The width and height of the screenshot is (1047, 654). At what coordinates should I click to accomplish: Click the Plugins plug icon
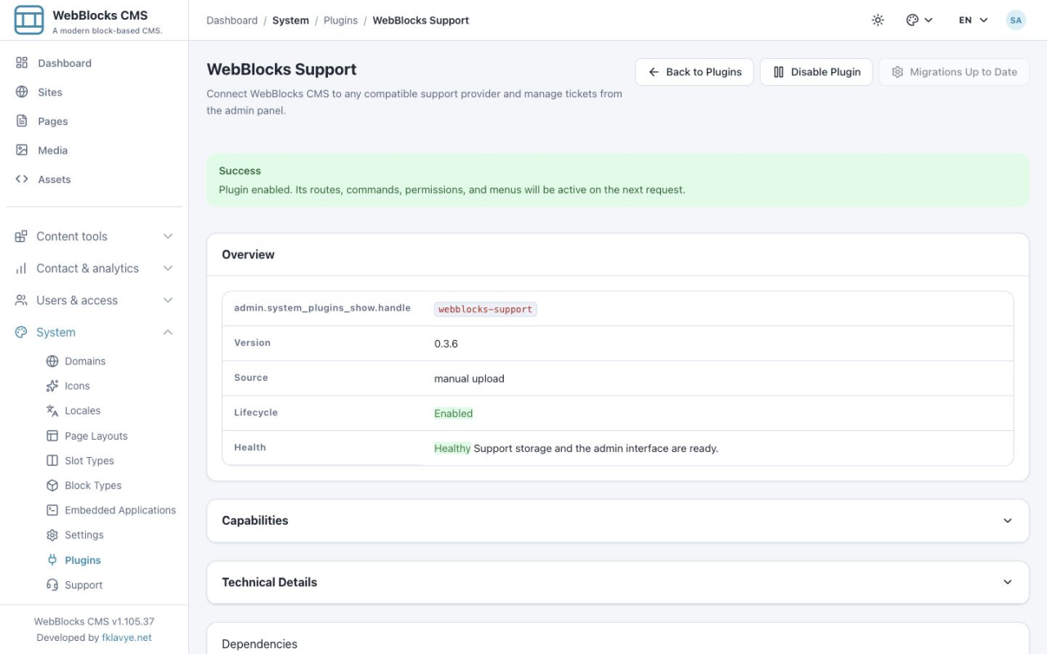[x=52, y=560]
